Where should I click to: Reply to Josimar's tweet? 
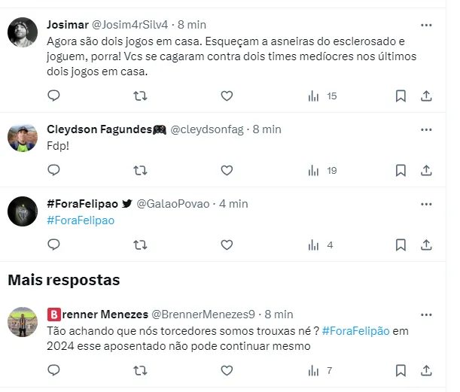pos(53,96)
